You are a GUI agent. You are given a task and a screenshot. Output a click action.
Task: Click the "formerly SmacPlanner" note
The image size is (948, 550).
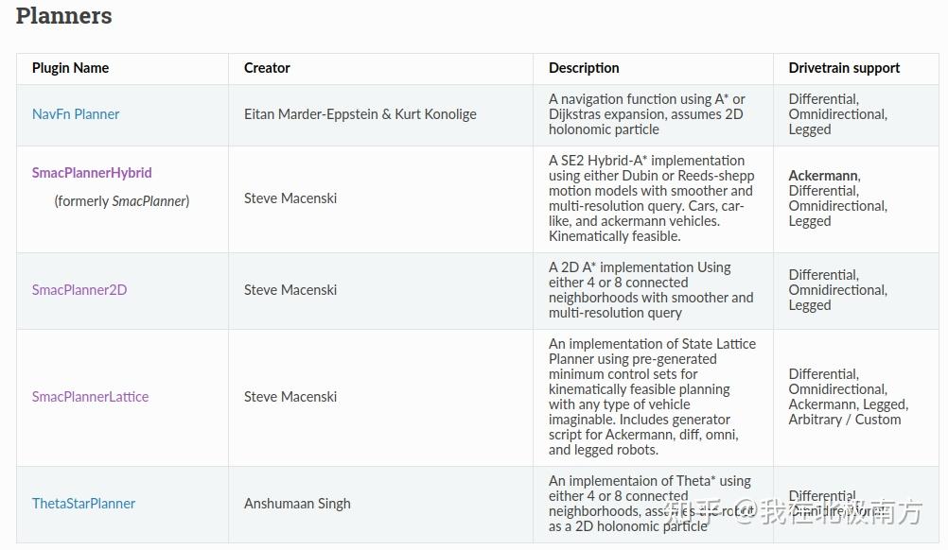pos(122,201)
